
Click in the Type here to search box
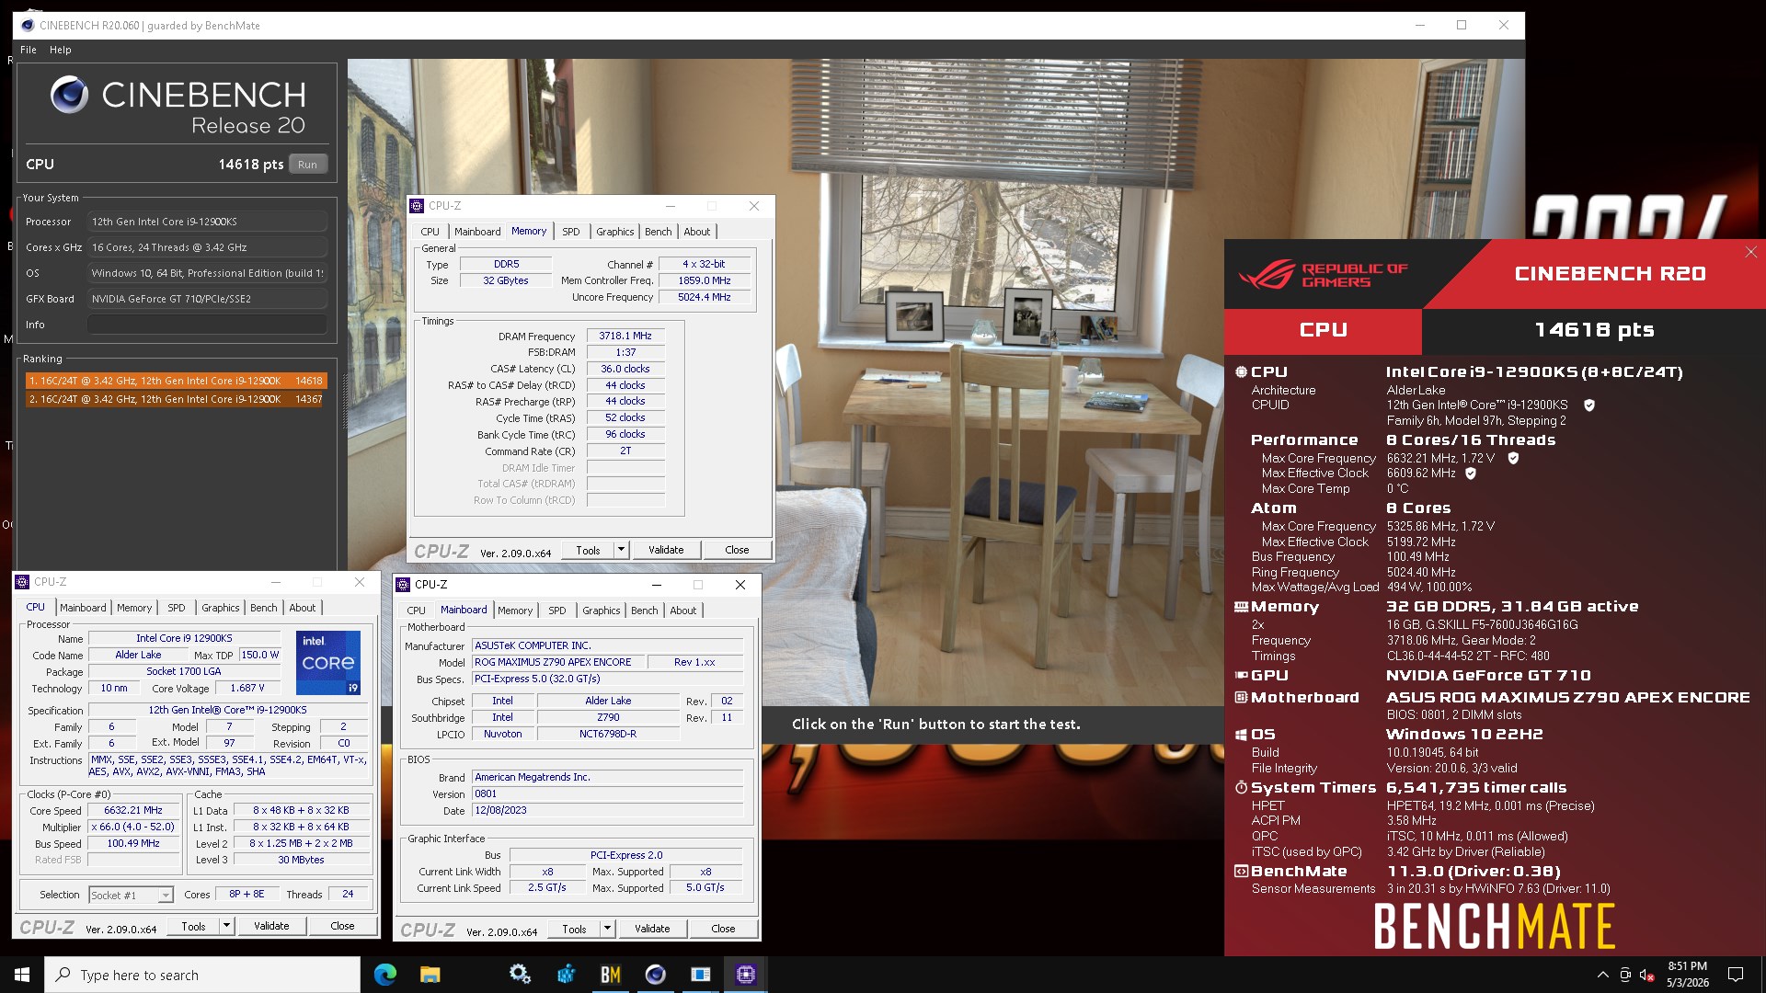coord(202,975)
